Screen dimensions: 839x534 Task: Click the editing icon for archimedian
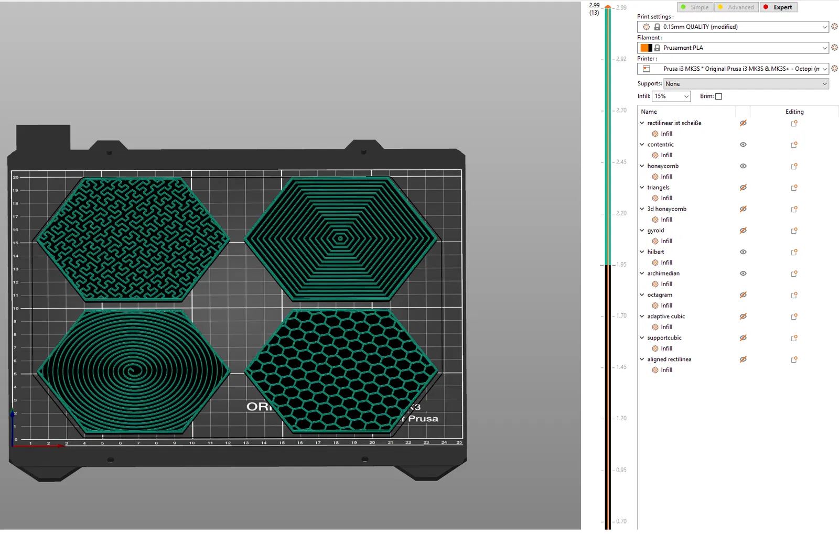(x=794, y=274)
